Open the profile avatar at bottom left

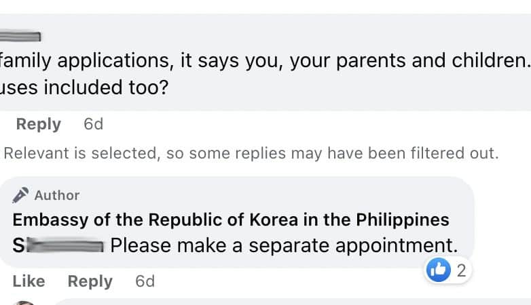(24, 302)
